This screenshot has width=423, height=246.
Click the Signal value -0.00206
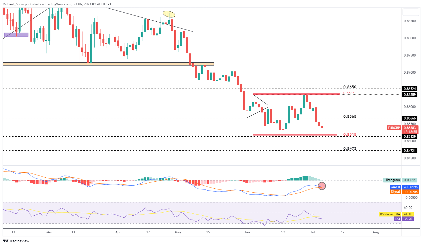(410, 192)
